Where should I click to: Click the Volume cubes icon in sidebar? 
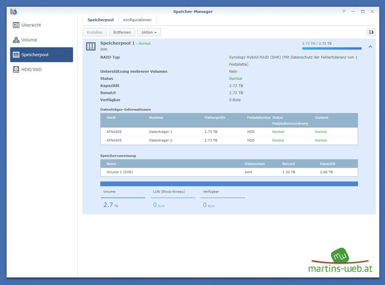(x=16, y=40)
